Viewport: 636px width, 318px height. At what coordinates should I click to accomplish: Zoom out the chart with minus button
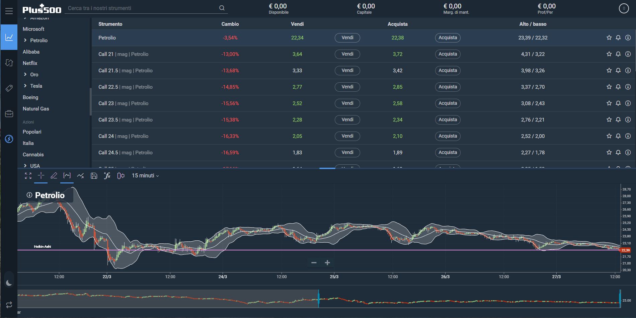314,263
